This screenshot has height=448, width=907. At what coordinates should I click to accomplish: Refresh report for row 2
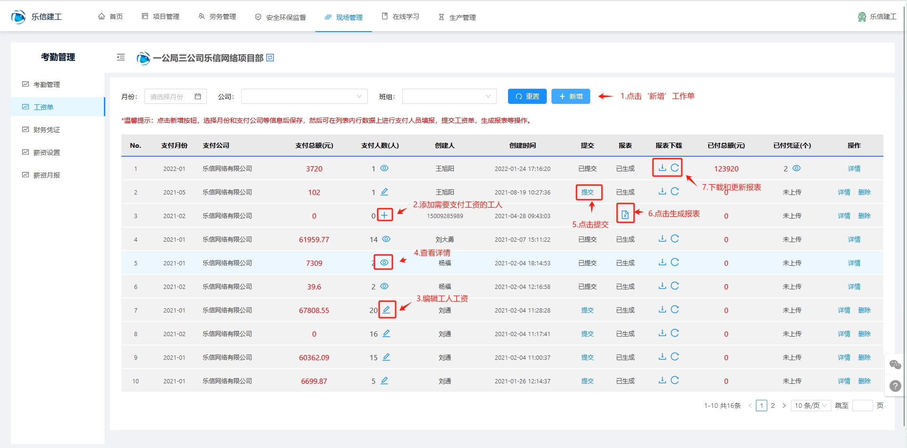[675, 191]
